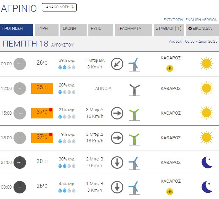Click the mosquito icon at 00:00
The height and width of the screenshot is (199, 219).
[170, 191]
